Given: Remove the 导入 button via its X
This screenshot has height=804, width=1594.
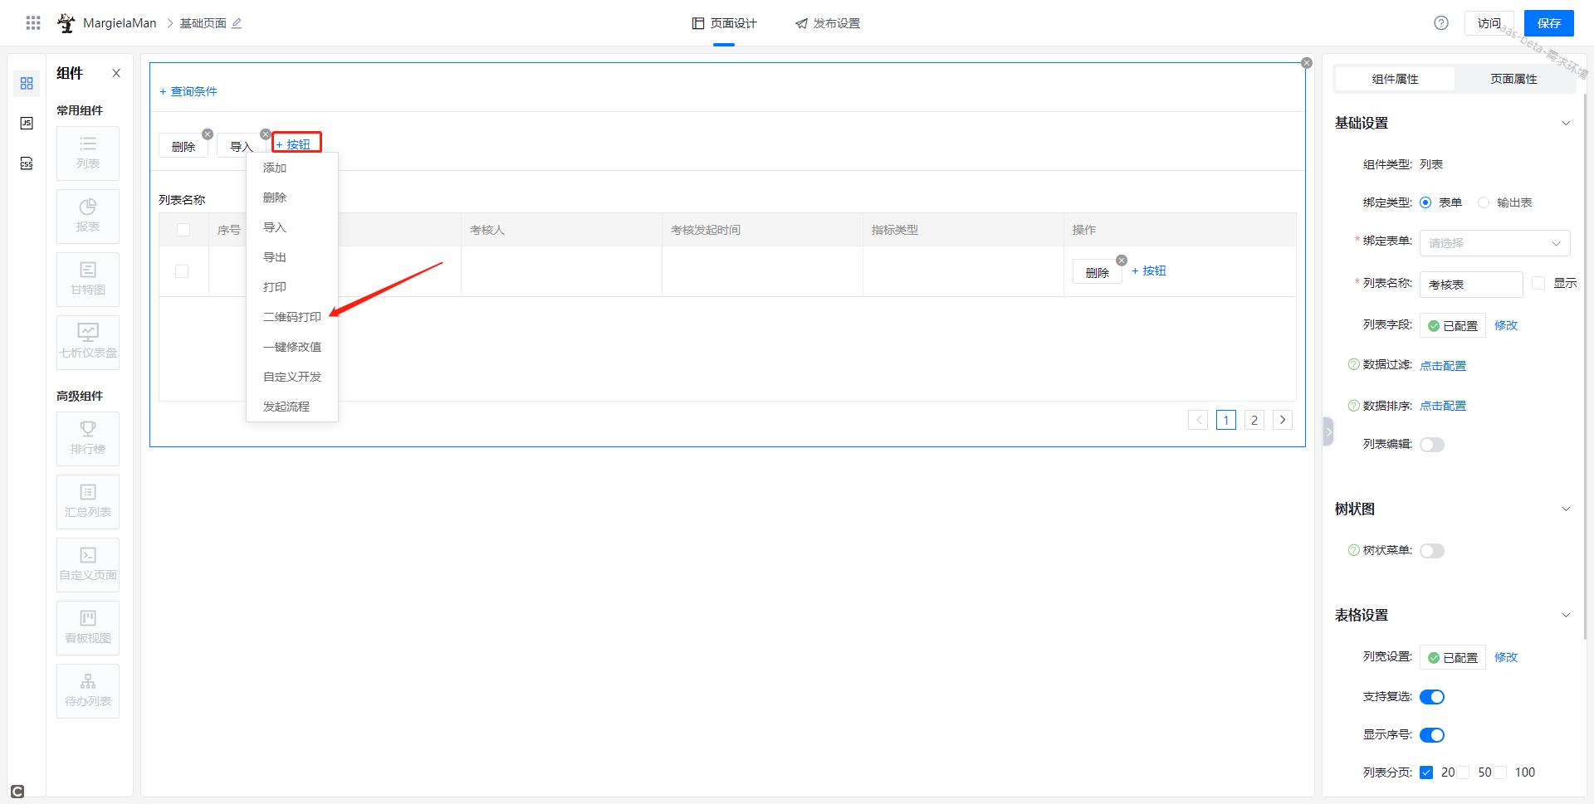Looking at the screenshot, I should 266,134.
